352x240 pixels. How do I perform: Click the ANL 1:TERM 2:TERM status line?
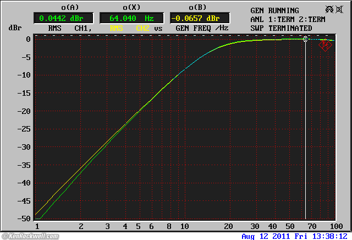289,19
